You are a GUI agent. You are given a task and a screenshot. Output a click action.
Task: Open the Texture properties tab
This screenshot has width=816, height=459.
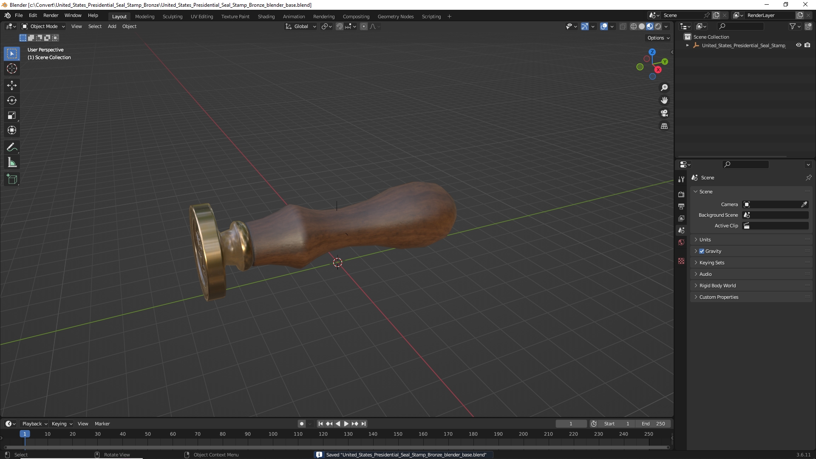coord(681,261)
